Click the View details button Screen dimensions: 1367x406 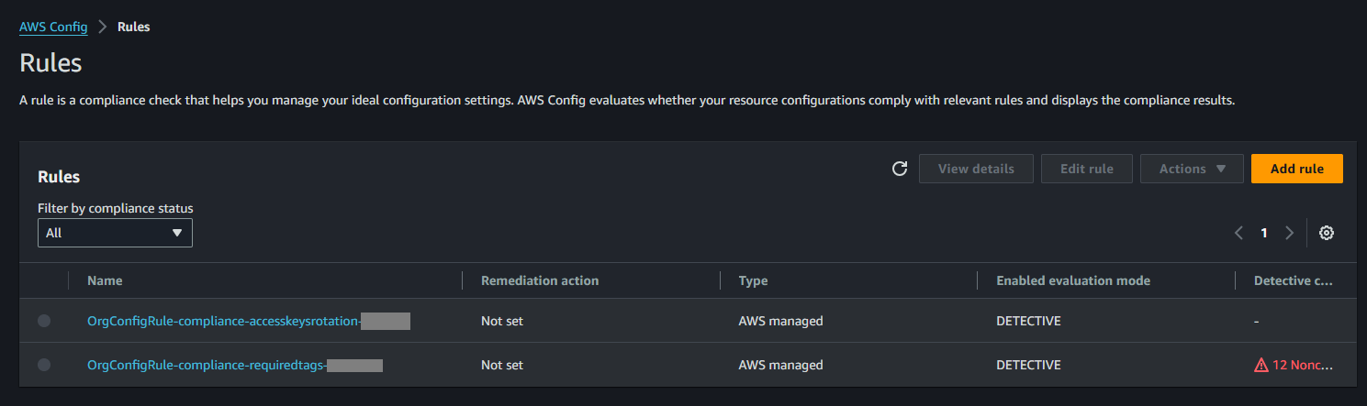tap(976, 169)
